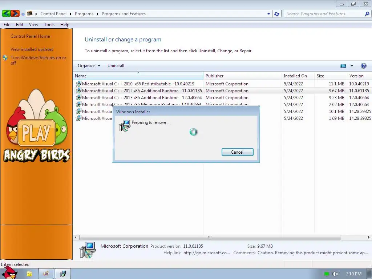Click the Angry Birds Start button
Image resolution: width=372 pixels, height=279 pixels.
pyautogui.click(x=10, y=273)
